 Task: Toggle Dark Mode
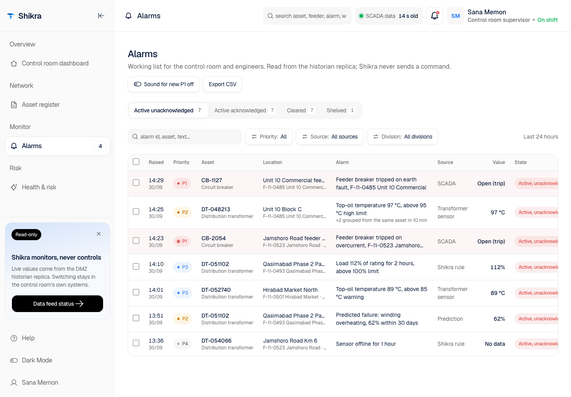57,360
